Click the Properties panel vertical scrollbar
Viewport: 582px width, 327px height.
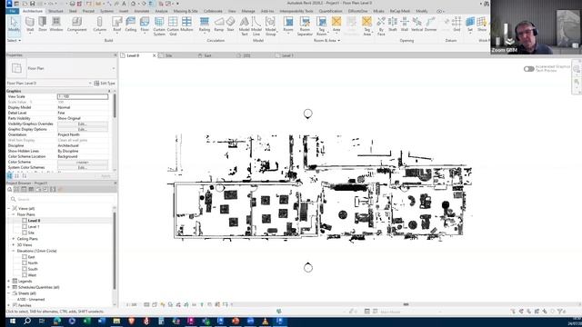tap(115, 105)
